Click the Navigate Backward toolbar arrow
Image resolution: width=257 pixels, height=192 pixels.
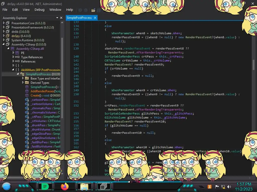click(80, 10)
